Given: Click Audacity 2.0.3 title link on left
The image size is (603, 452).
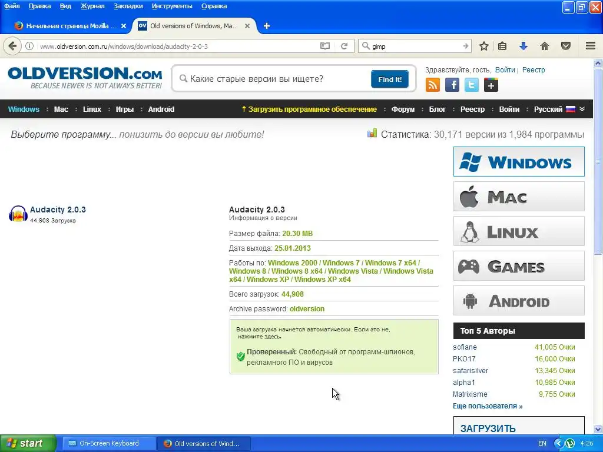Looking at the screenshot, I should [x=58, y=210].
